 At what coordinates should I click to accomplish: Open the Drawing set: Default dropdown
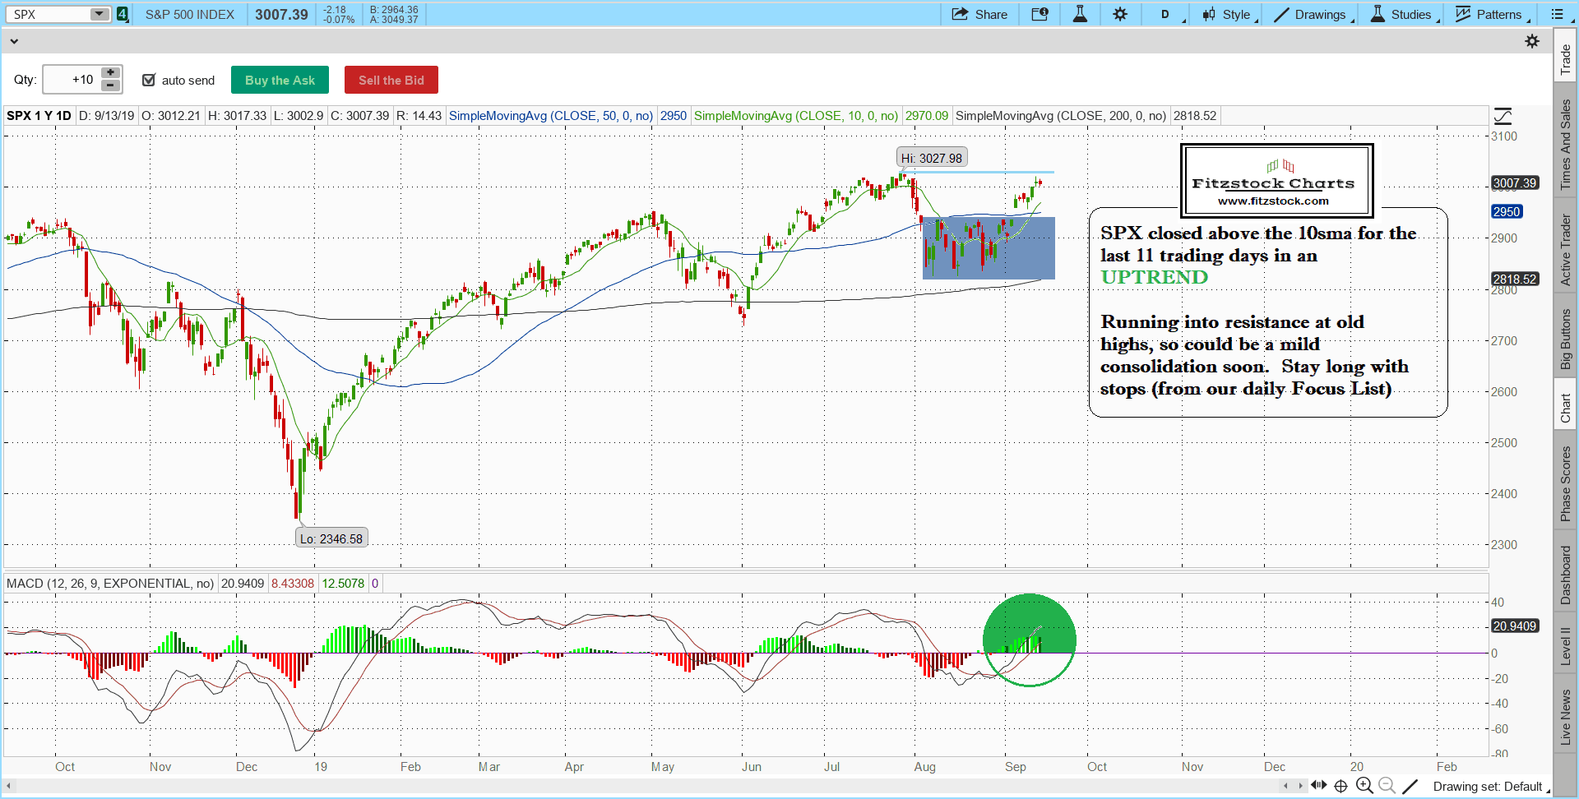(x=1488, y=787)
